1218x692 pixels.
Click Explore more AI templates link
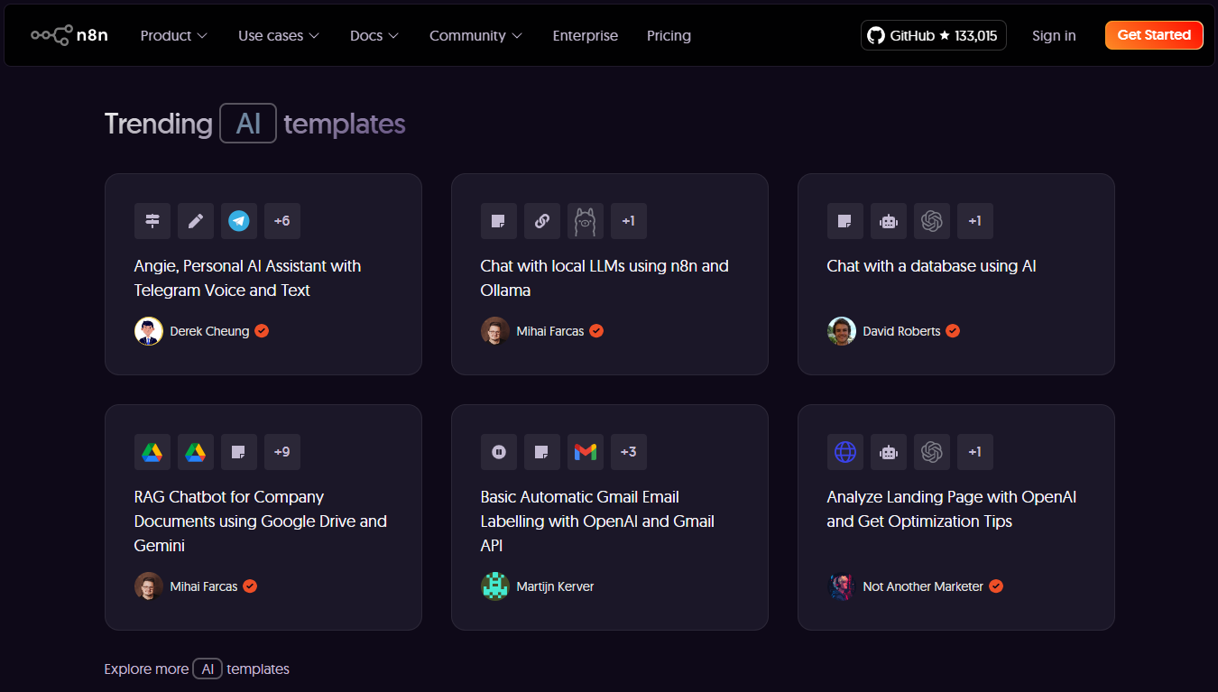pos(197,669)
